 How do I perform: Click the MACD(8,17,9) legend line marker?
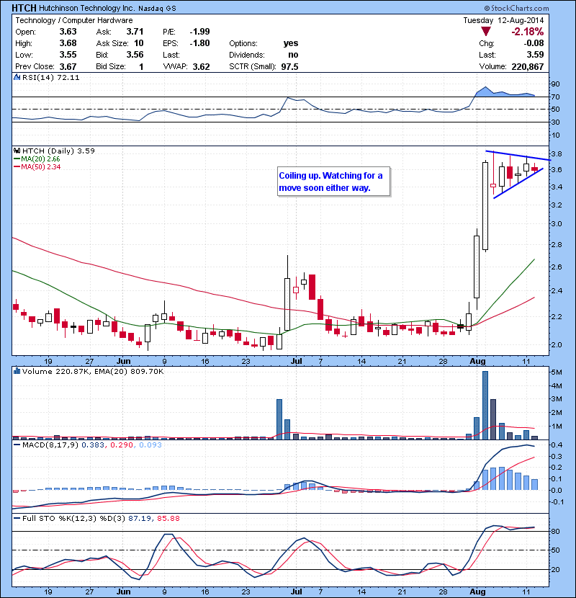(x=17, y=445)
